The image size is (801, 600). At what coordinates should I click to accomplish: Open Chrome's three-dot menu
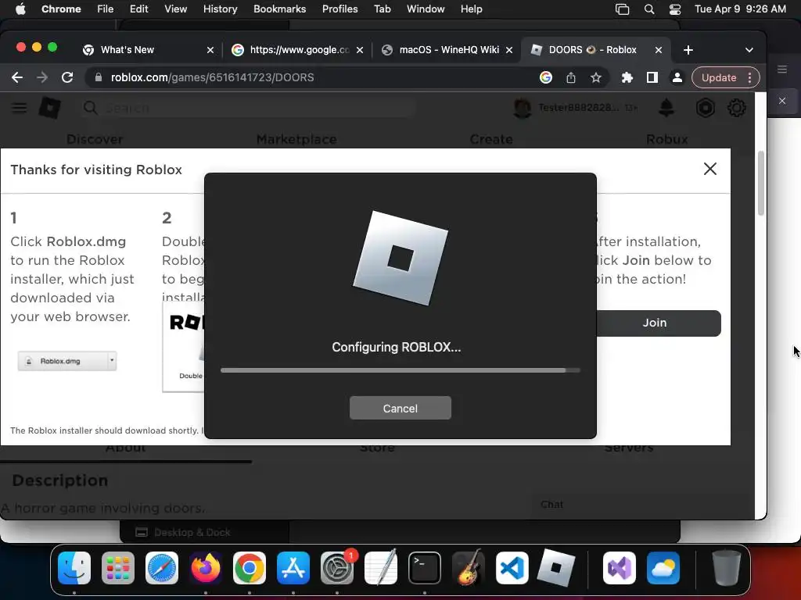point(749,77)
